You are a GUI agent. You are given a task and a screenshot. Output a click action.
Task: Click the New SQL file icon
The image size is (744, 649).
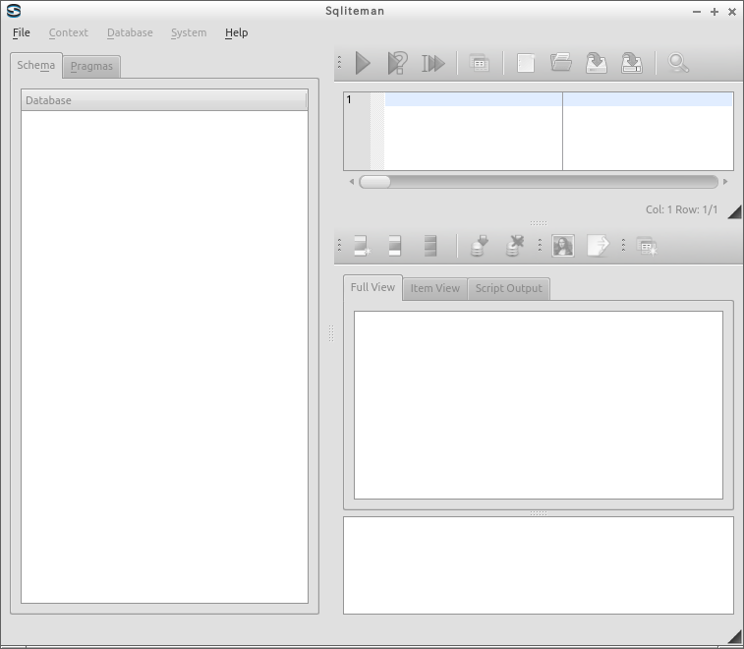tap(526, 63)
